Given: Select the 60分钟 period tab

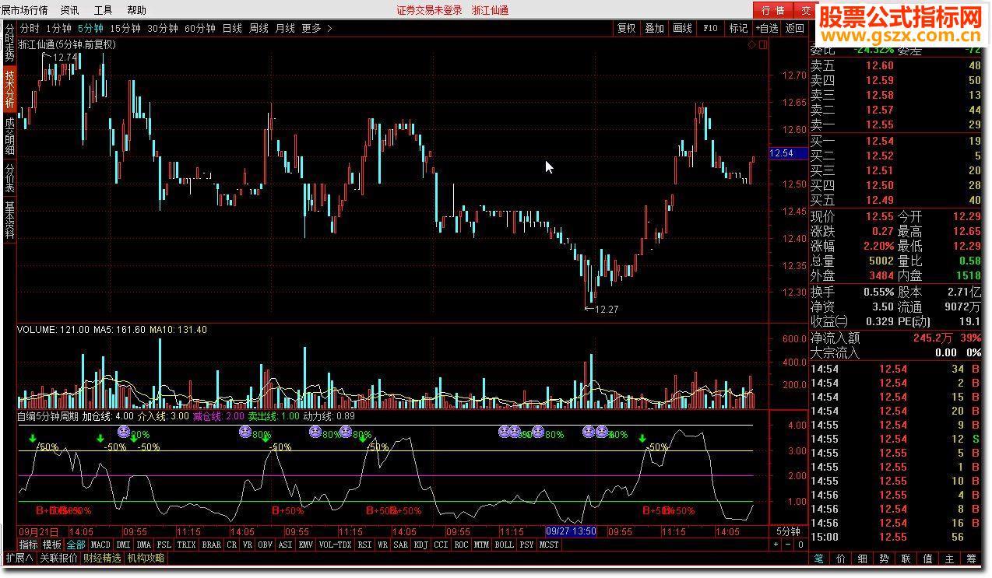Looking at the screenshot, I should (x=199, y=28).
